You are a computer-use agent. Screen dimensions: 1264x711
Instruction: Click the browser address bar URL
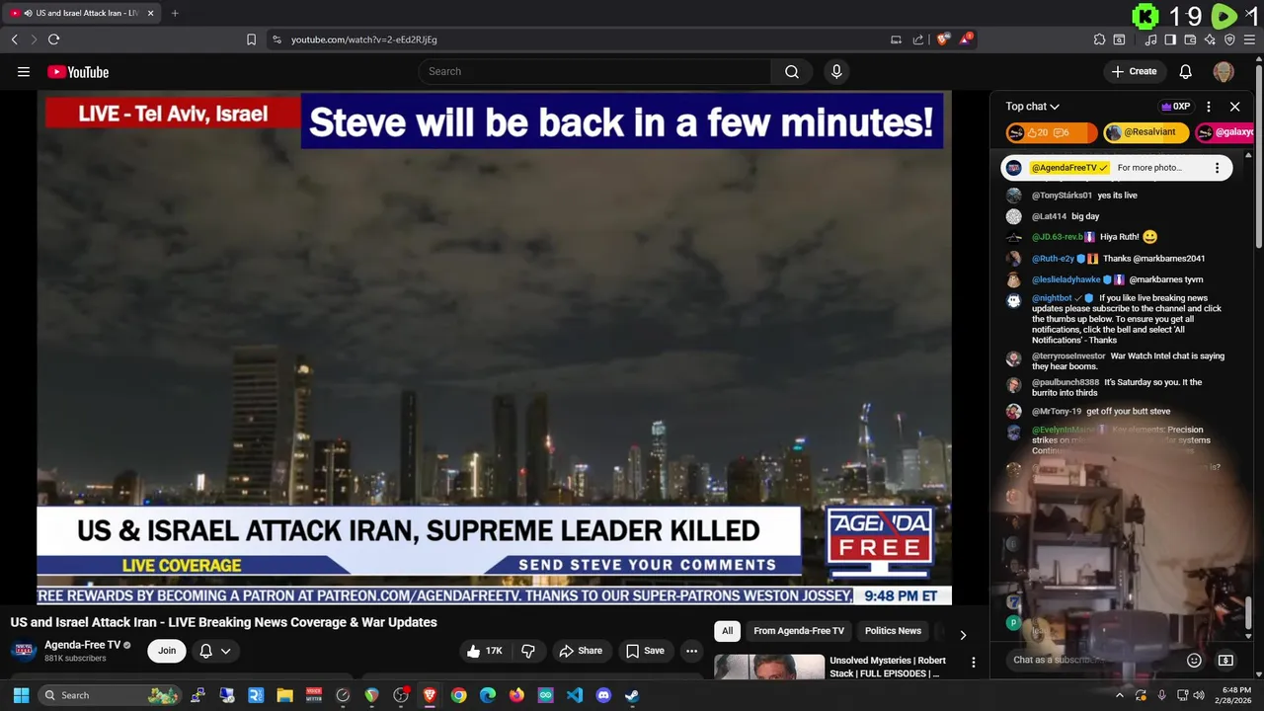point(364,39)
